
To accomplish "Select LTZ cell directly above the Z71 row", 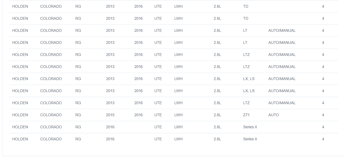I will point(246,103).
